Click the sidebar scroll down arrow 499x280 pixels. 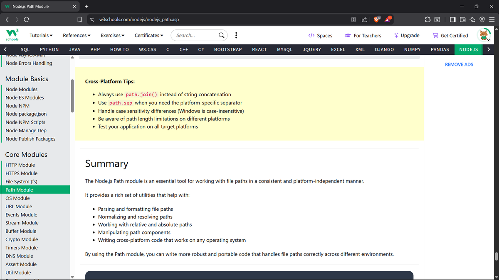pyautogui.click(x=72, y=277)
